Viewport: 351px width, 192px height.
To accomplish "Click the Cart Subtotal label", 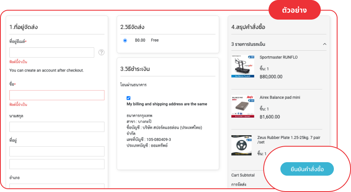I will click(x=243, y=175).
